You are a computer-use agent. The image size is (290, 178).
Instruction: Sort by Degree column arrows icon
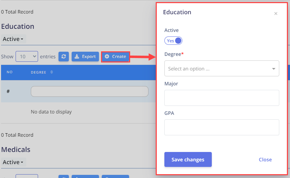coord(52,72)
